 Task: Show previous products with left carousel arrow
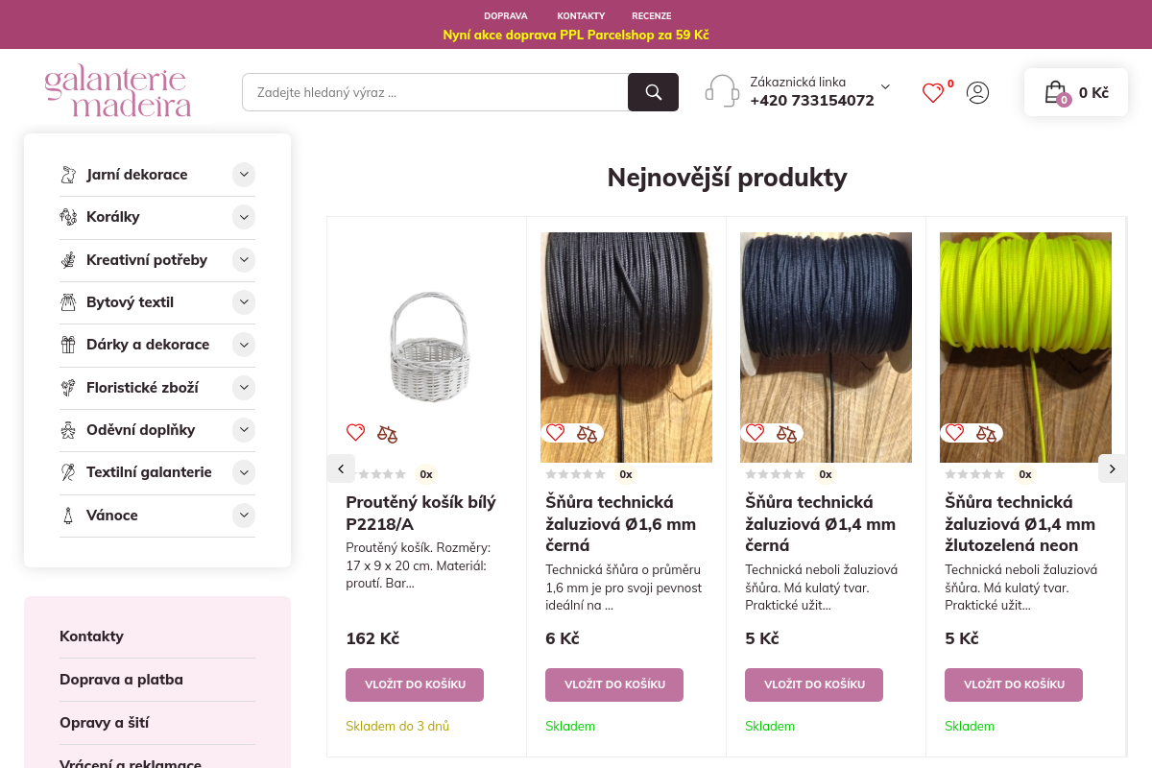[341, 468]
